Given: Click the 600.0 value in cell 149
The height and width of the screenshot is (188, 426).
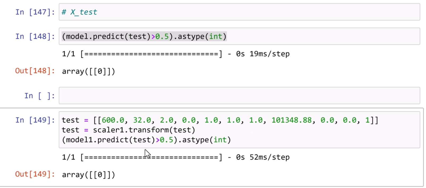Looking at the screenshot, I should pos(113,120).
